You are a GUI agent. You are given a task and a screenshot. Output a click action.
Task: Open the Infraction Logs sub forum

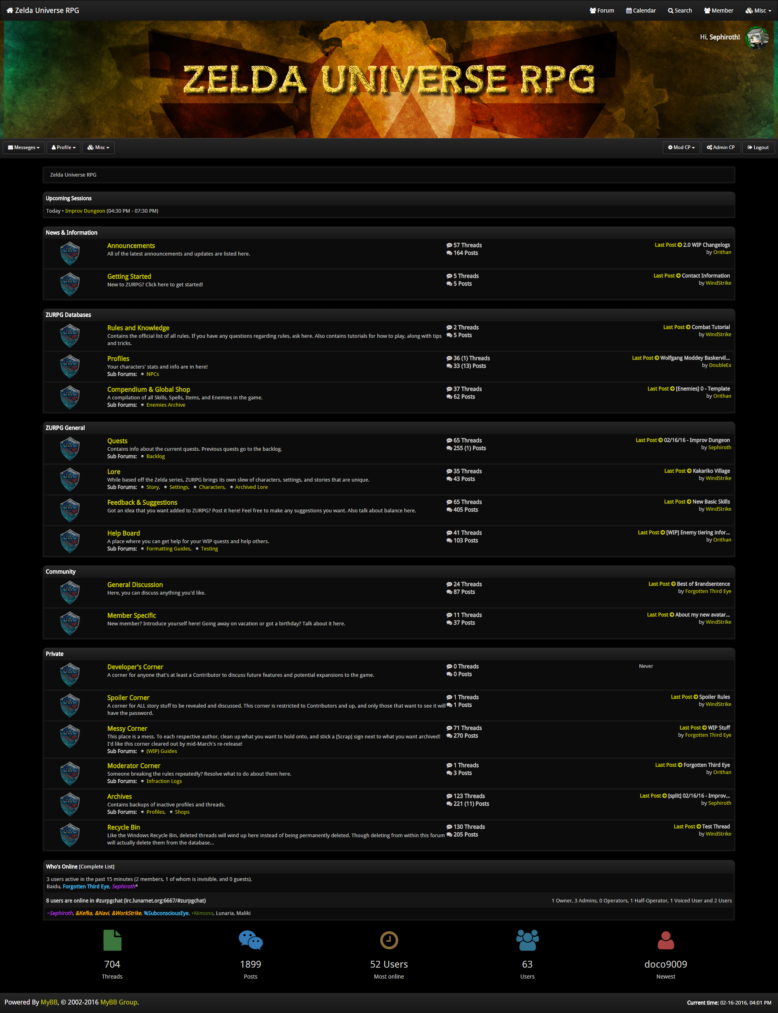click(164, 781)
